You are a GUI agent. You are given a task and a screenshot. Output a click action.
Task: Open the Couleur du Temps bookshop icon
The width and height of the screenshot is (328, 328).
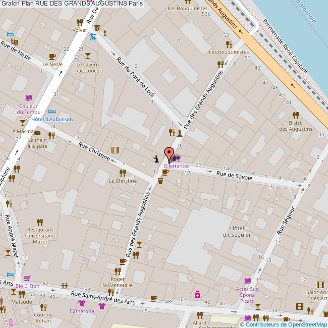[x=28, y=97]
